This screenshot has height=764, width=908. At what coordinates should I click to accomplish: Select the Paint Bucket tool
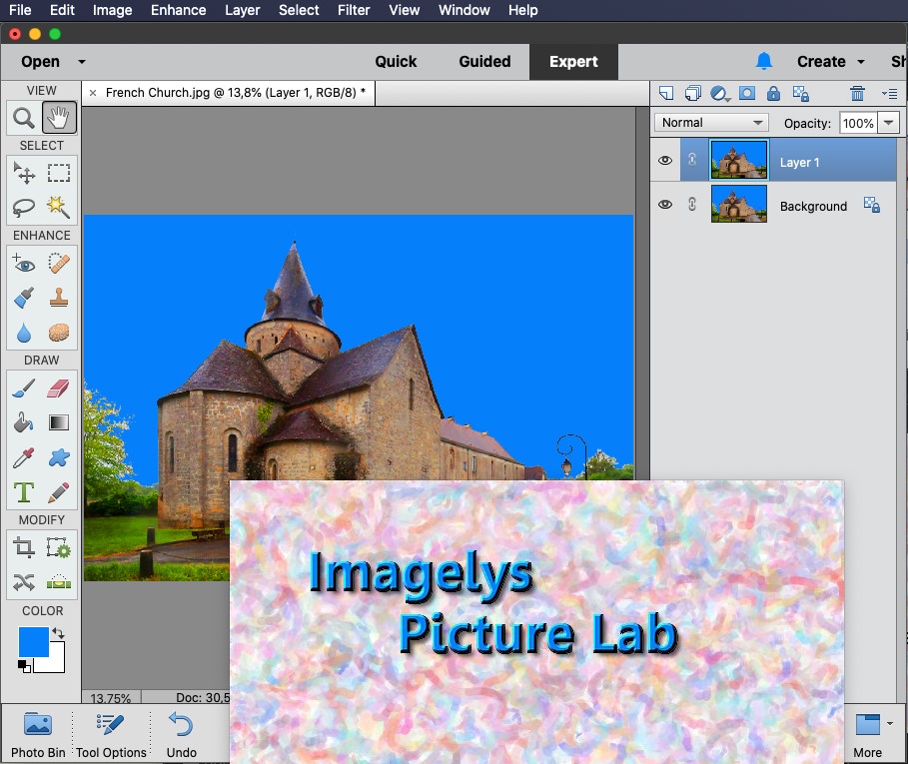(x=24, y=422)
